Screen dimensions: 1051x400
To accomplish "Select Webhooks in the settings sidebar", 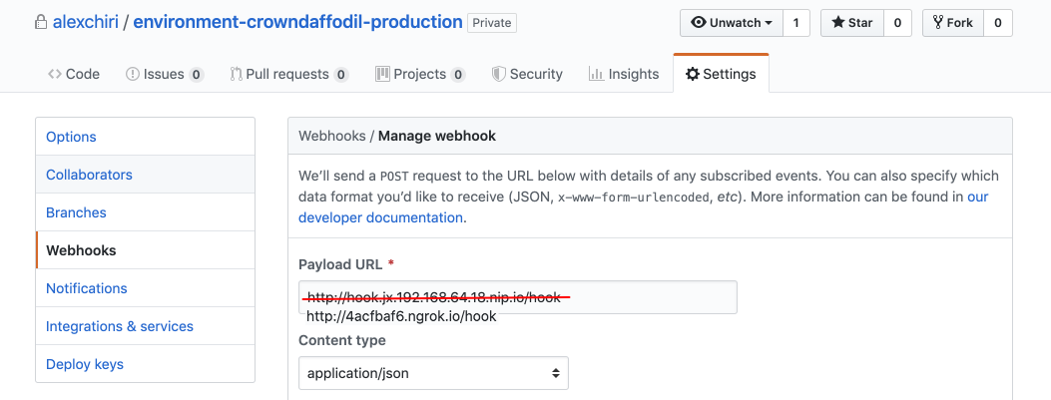I will tap(145, 250).
